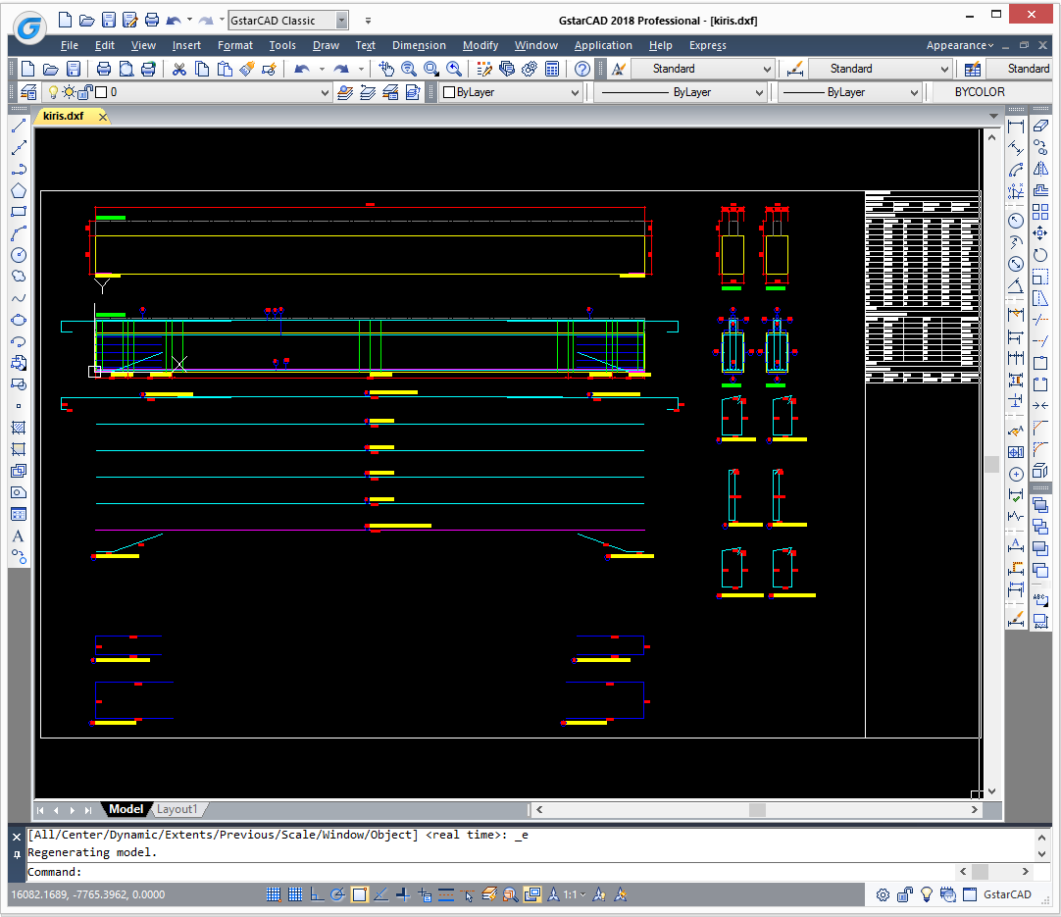Toggle Polar tracking in status bar
This screenshot has width=1061, height=917.
pos(337,894)
